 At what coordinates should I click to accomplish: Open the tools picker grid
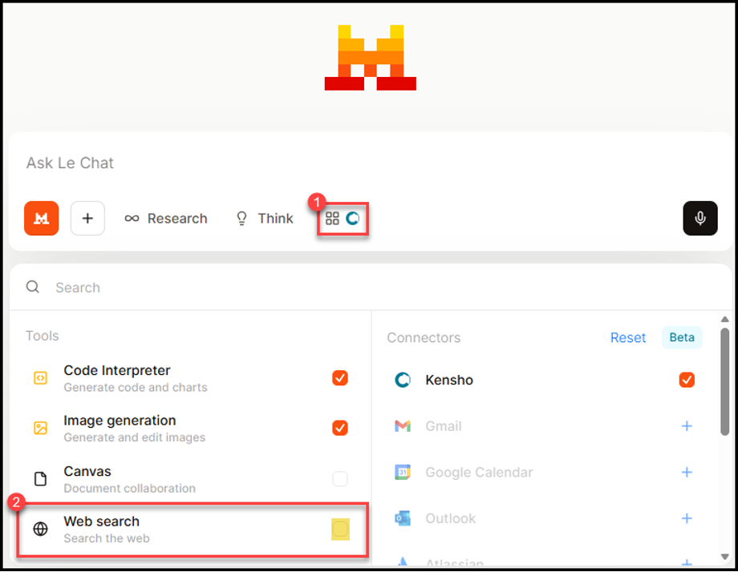(x=332, y=218)
